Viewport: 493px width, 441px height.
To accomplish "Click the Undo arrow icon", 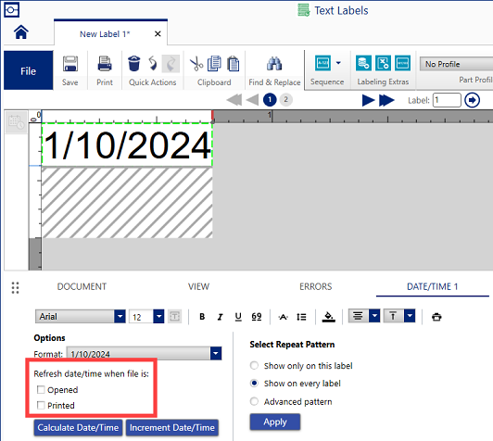I will pos(153,64).
